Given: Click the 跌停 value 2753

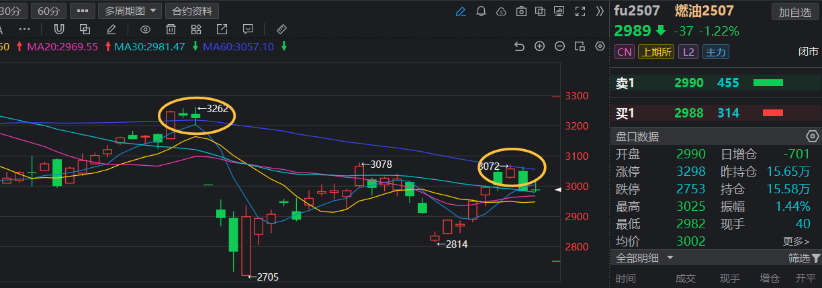Looking at the screenshot, I should 691,189.
